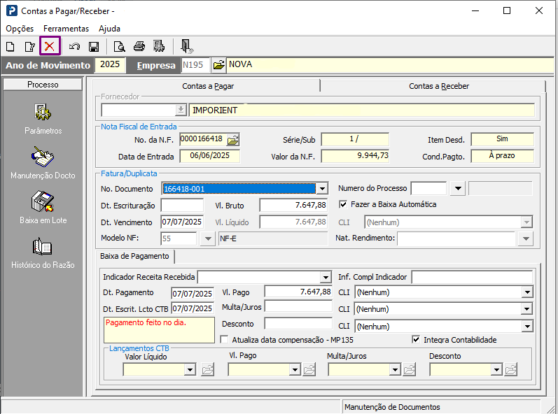Open Manutenção Docto in the sidebar
Viewport: 558px width, 414px height.
pyautogui.click(x=43, y=162)
